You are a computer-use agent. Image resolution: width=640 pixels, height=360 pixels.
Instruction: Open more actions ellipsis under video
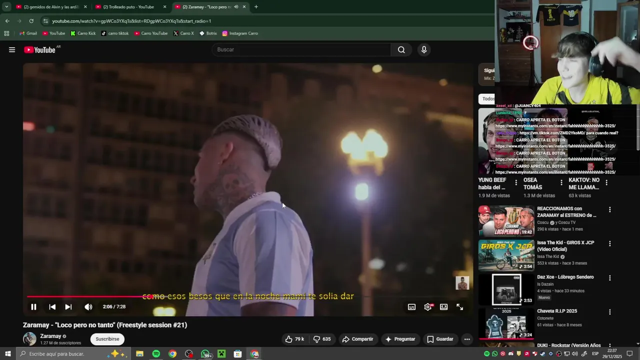point(467,339)
